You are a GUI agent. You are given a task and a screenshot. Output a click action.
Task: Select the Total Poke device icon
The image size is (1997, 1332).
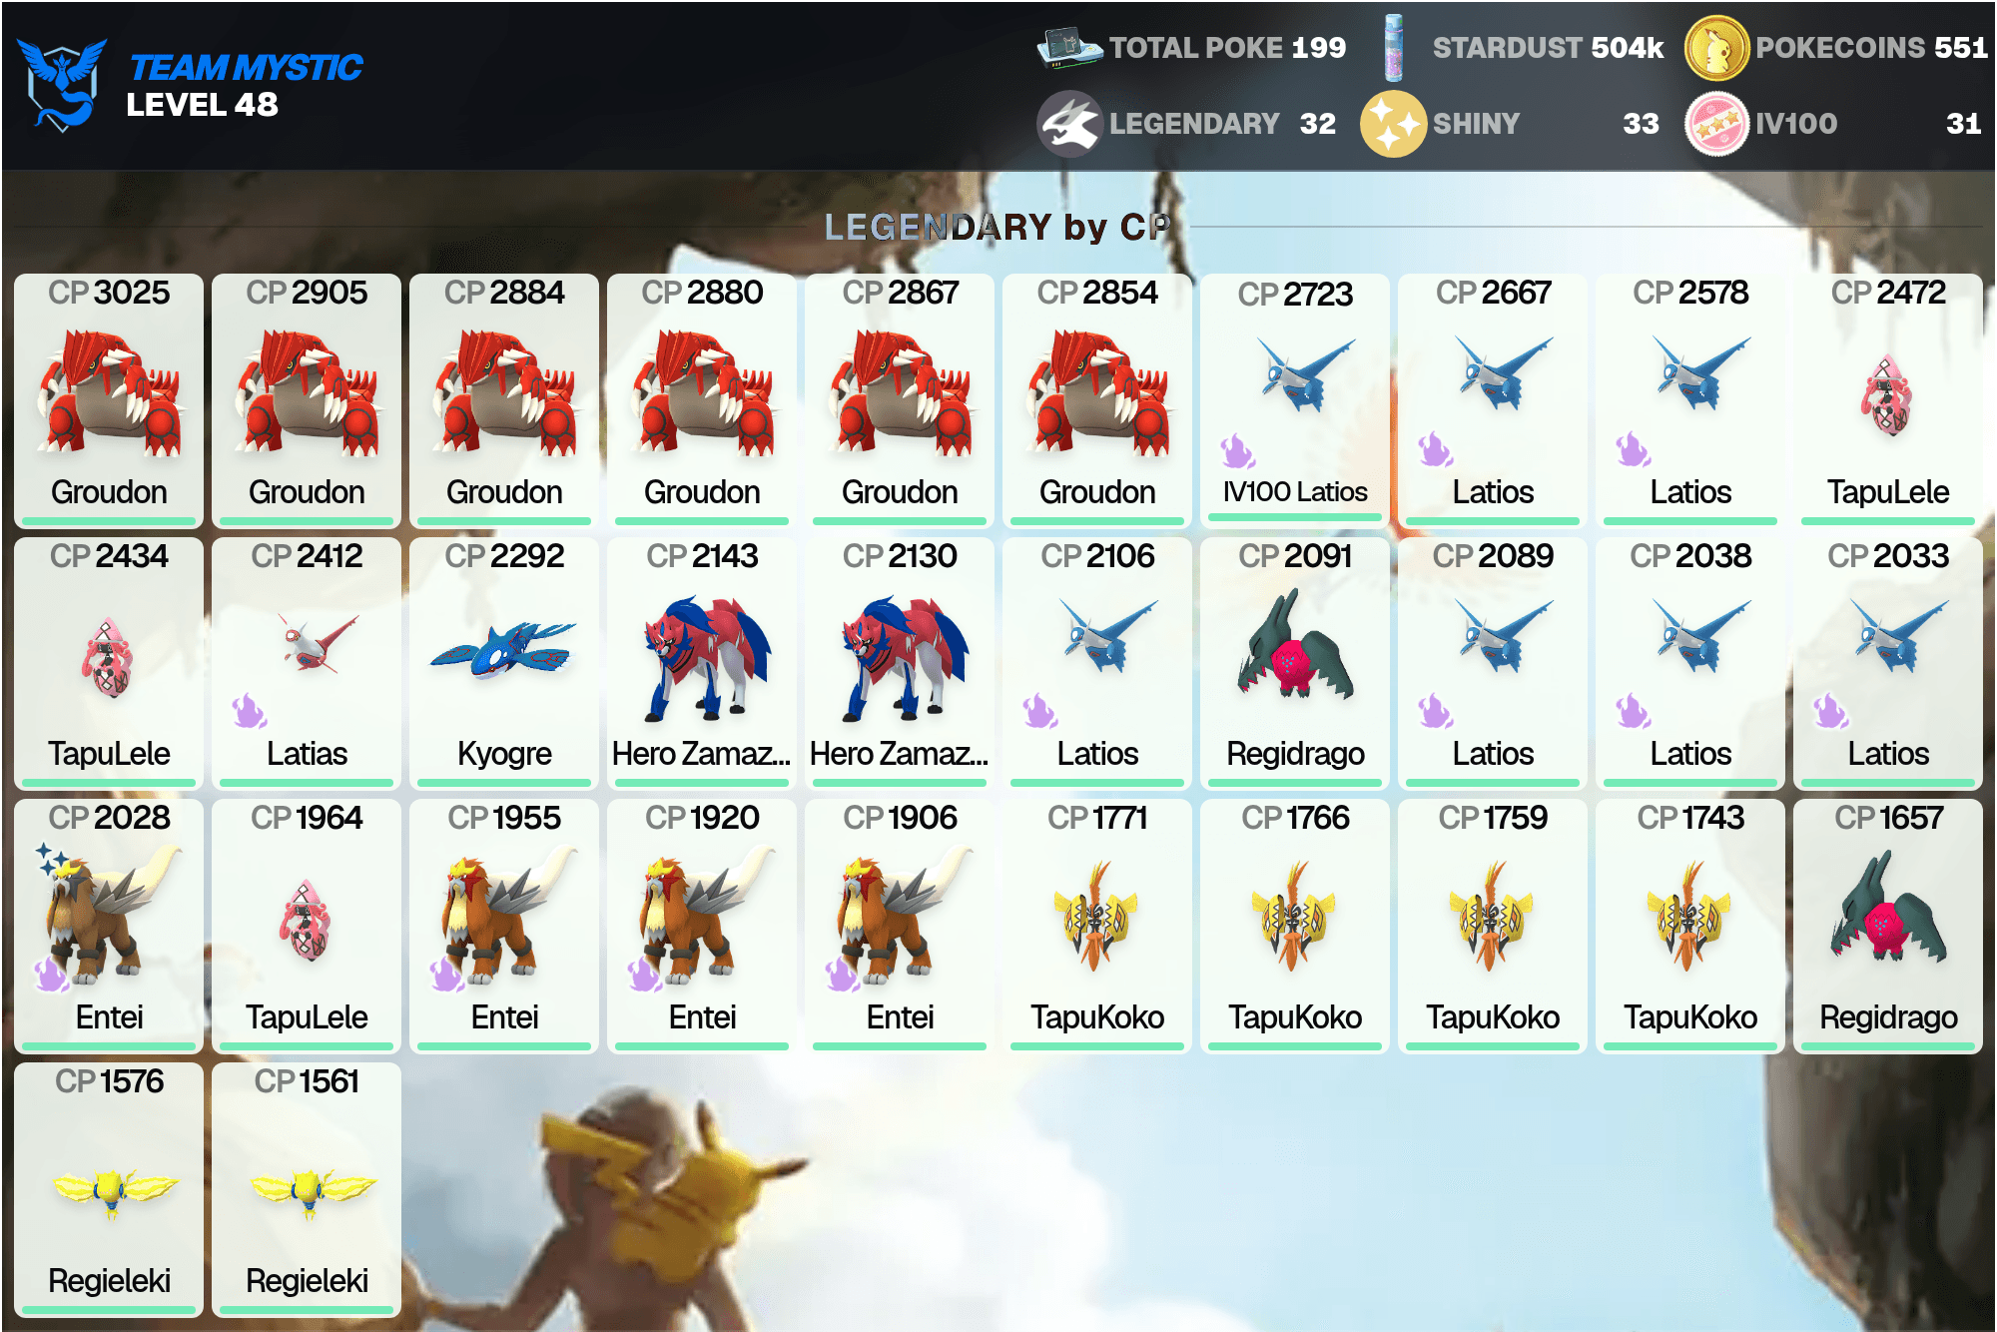[x=1068, y=47]
